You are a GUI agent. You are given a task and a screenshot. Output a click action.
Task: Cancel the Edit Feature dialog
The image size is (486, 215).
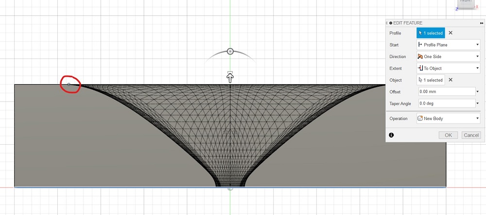pyautogui.click(x=471, y=135)
